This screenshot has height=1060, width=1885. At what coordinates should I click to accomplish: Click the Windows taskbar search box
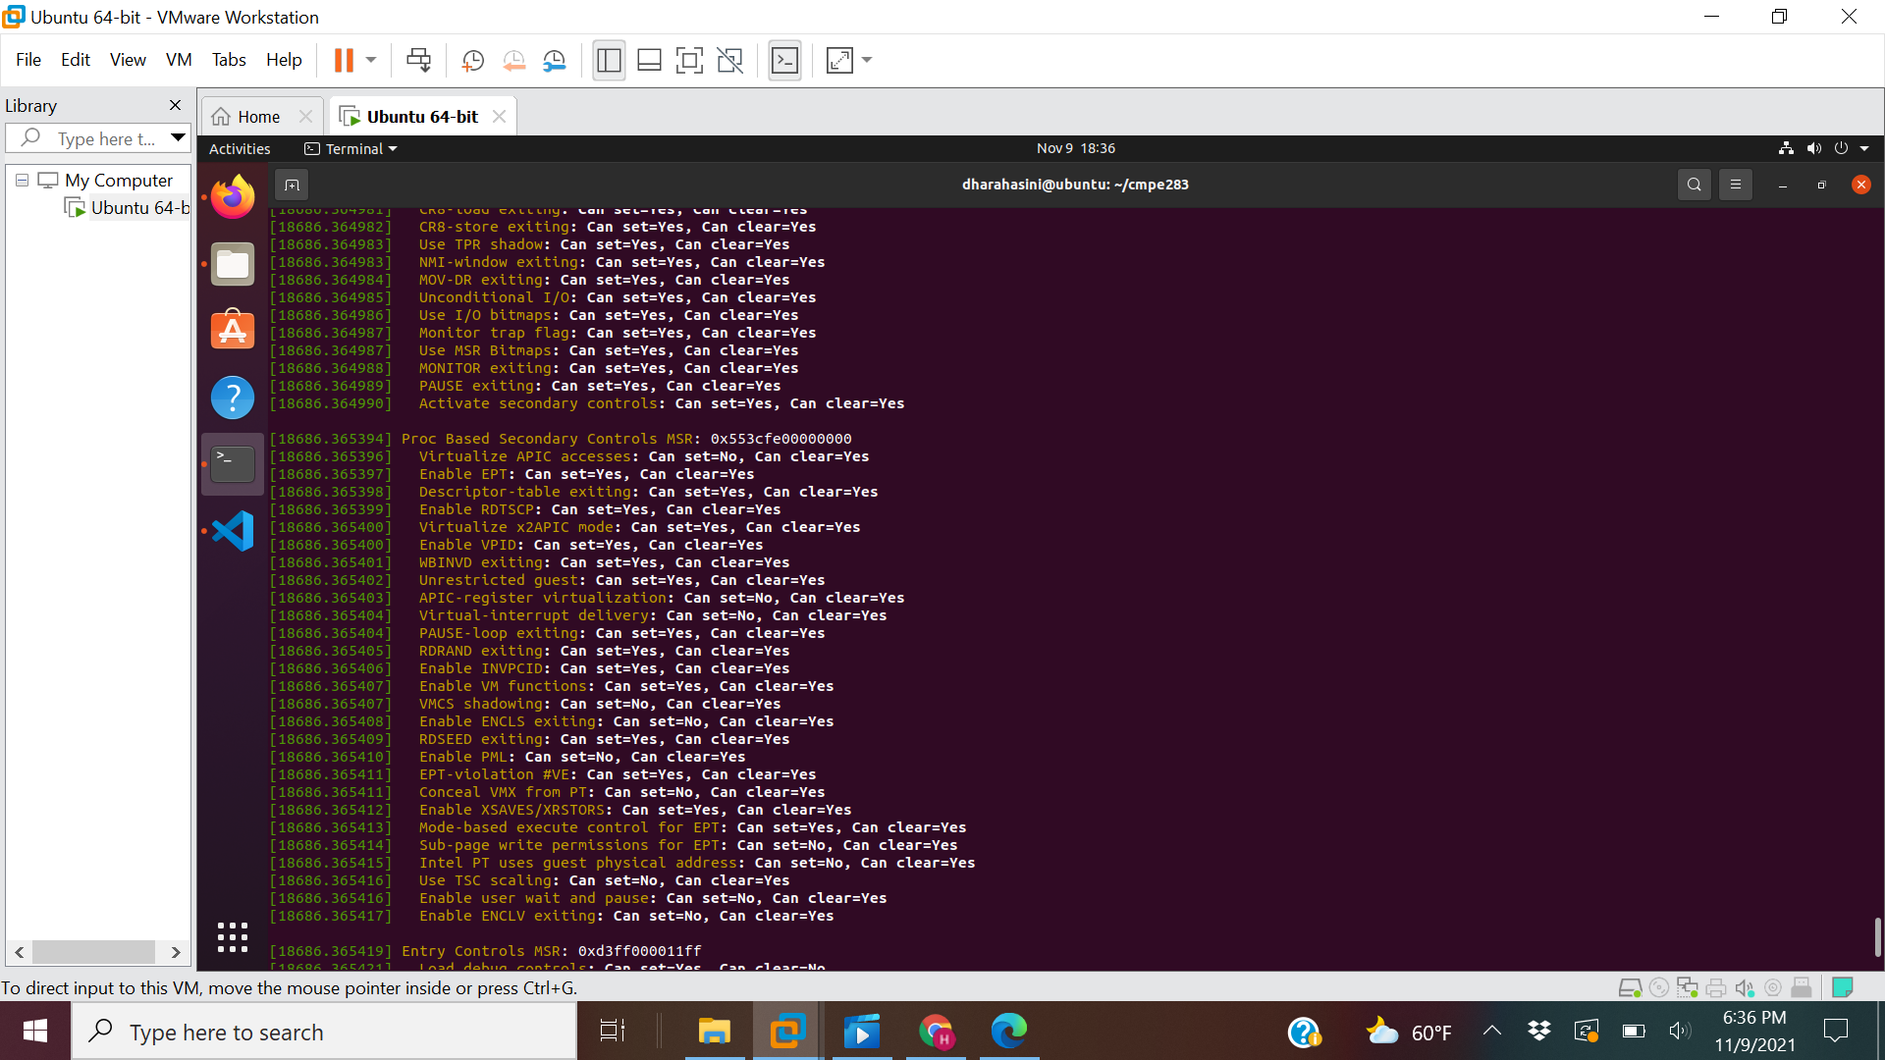click(324, 1032)
